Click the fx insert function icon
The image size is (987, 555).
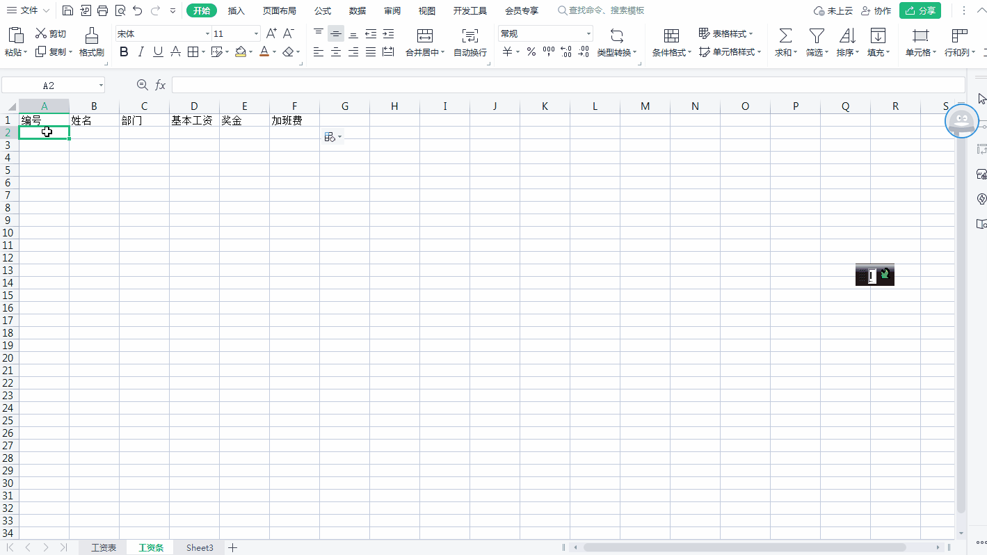coord(160,85)
